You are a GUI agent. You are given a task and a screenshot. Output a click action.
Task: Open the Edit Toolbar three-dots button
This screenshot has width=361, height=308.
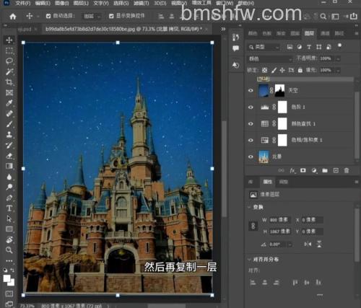[9, 260]
